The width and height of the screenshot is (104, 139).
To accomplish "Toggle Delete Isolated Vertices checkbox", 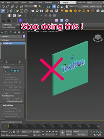I will tap(3, 90).
